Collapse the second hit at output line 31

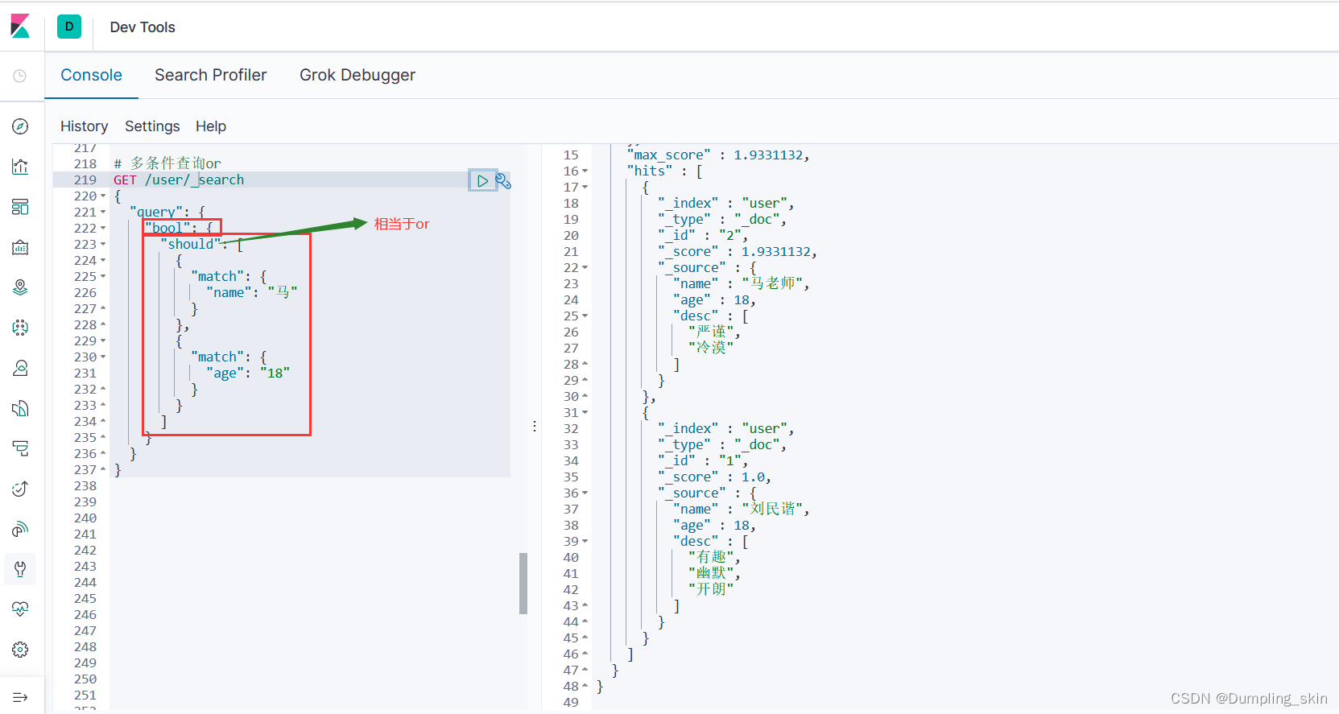click(585, 413)
